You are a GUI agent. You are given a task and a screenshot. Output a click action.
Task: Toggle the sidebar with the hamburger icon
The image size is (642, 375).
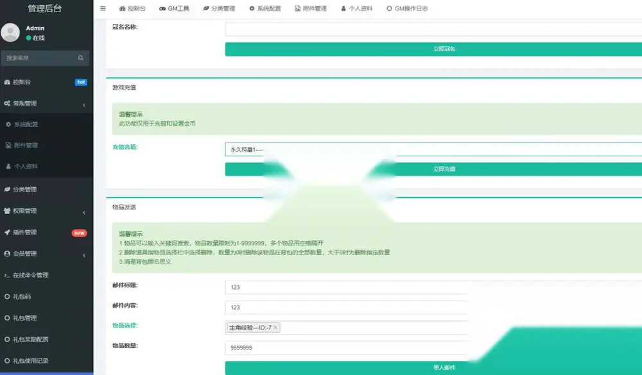(x=103, y=8)
